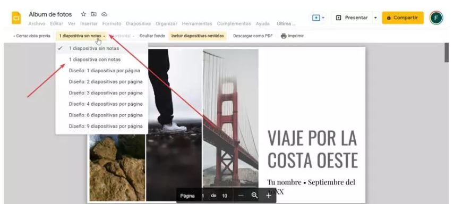Image resolution: width=454 pixels, height=211 pixels.
Task: Open Presentar options dropdown arrow
Action: [x=375, y=18]
